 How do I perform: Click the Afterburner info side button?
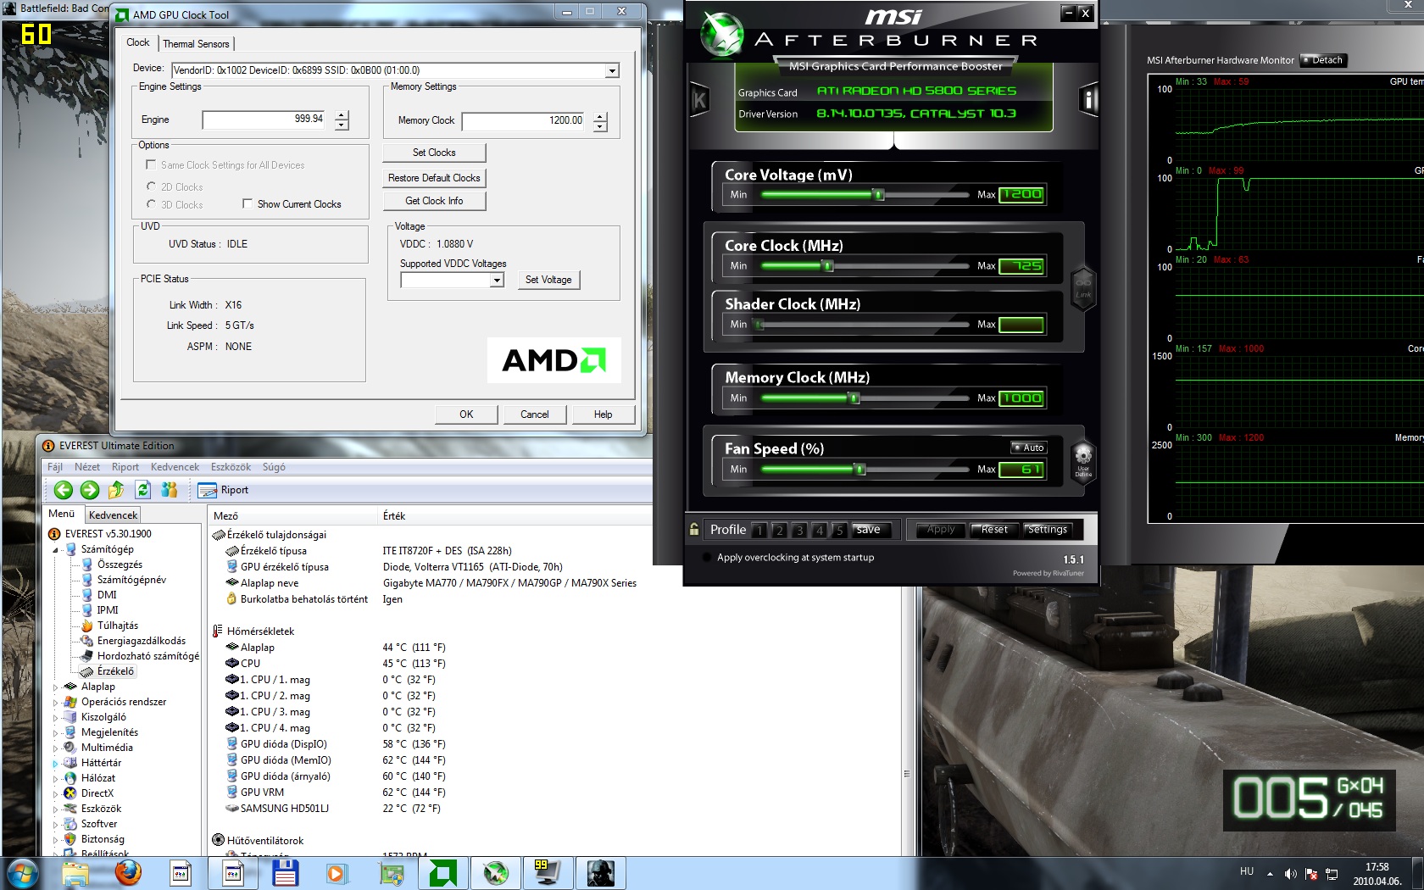tap(1088, 100)
